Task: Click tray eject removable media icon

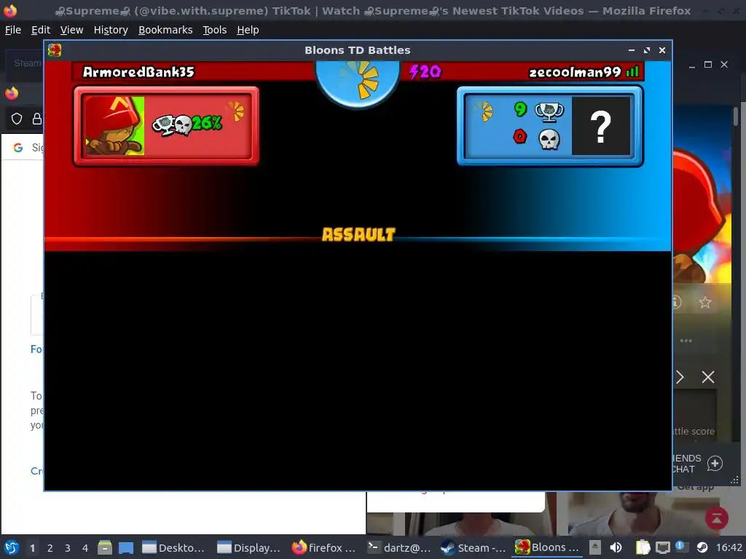Action: [x=594, y=547]
